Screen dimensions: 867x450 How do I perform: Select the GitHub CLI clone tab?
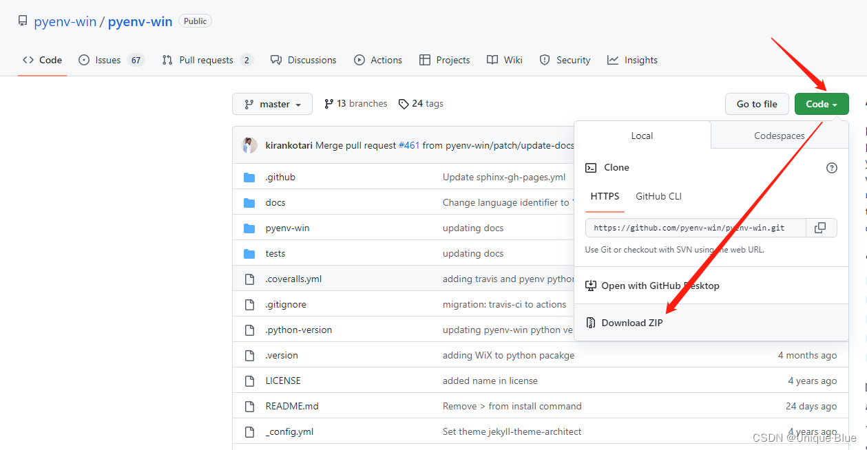[x=658, y=196]
